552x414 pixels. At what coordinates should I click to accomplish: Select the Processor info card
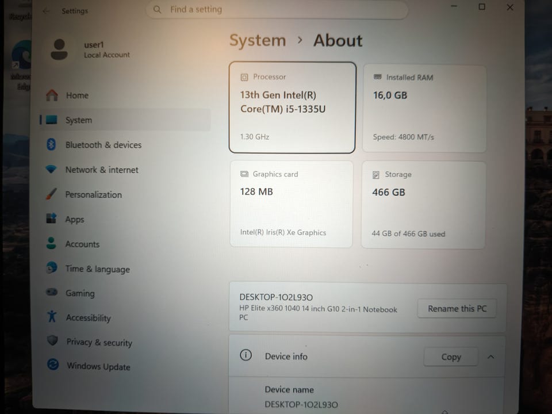click(x=292, y=108)
